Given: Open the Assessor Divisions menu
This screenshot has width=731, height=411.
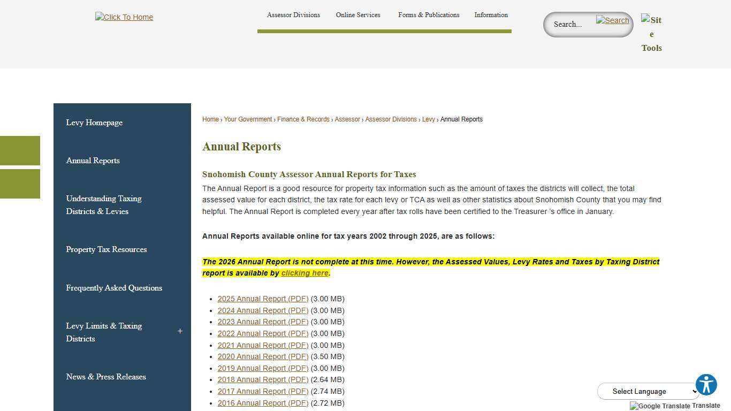Looking at the screenshot, I should click(293, 15).
